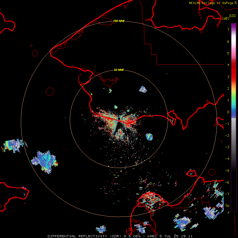The height and width of the screenshot is (238, 238).
Task: Click the TH threshold label on scale
Action: pos(227,206)
